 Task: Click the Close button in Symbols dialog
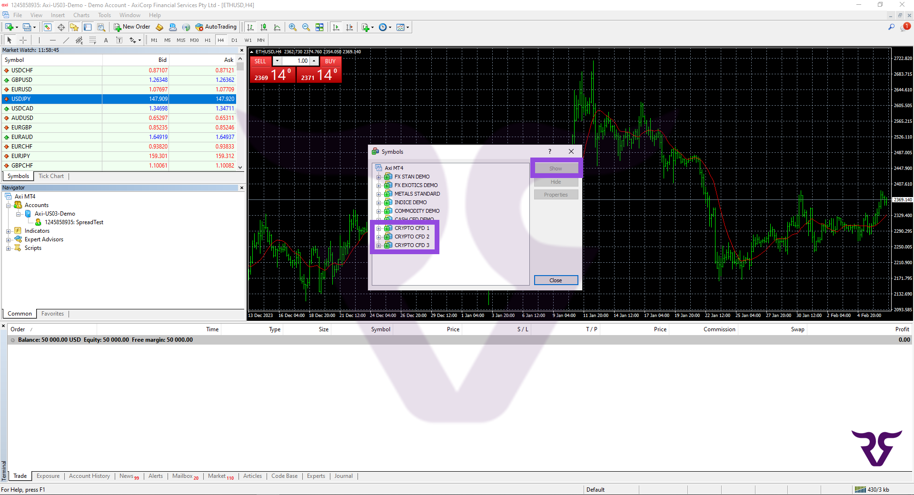pyautogui.click(x=556, y=280)
